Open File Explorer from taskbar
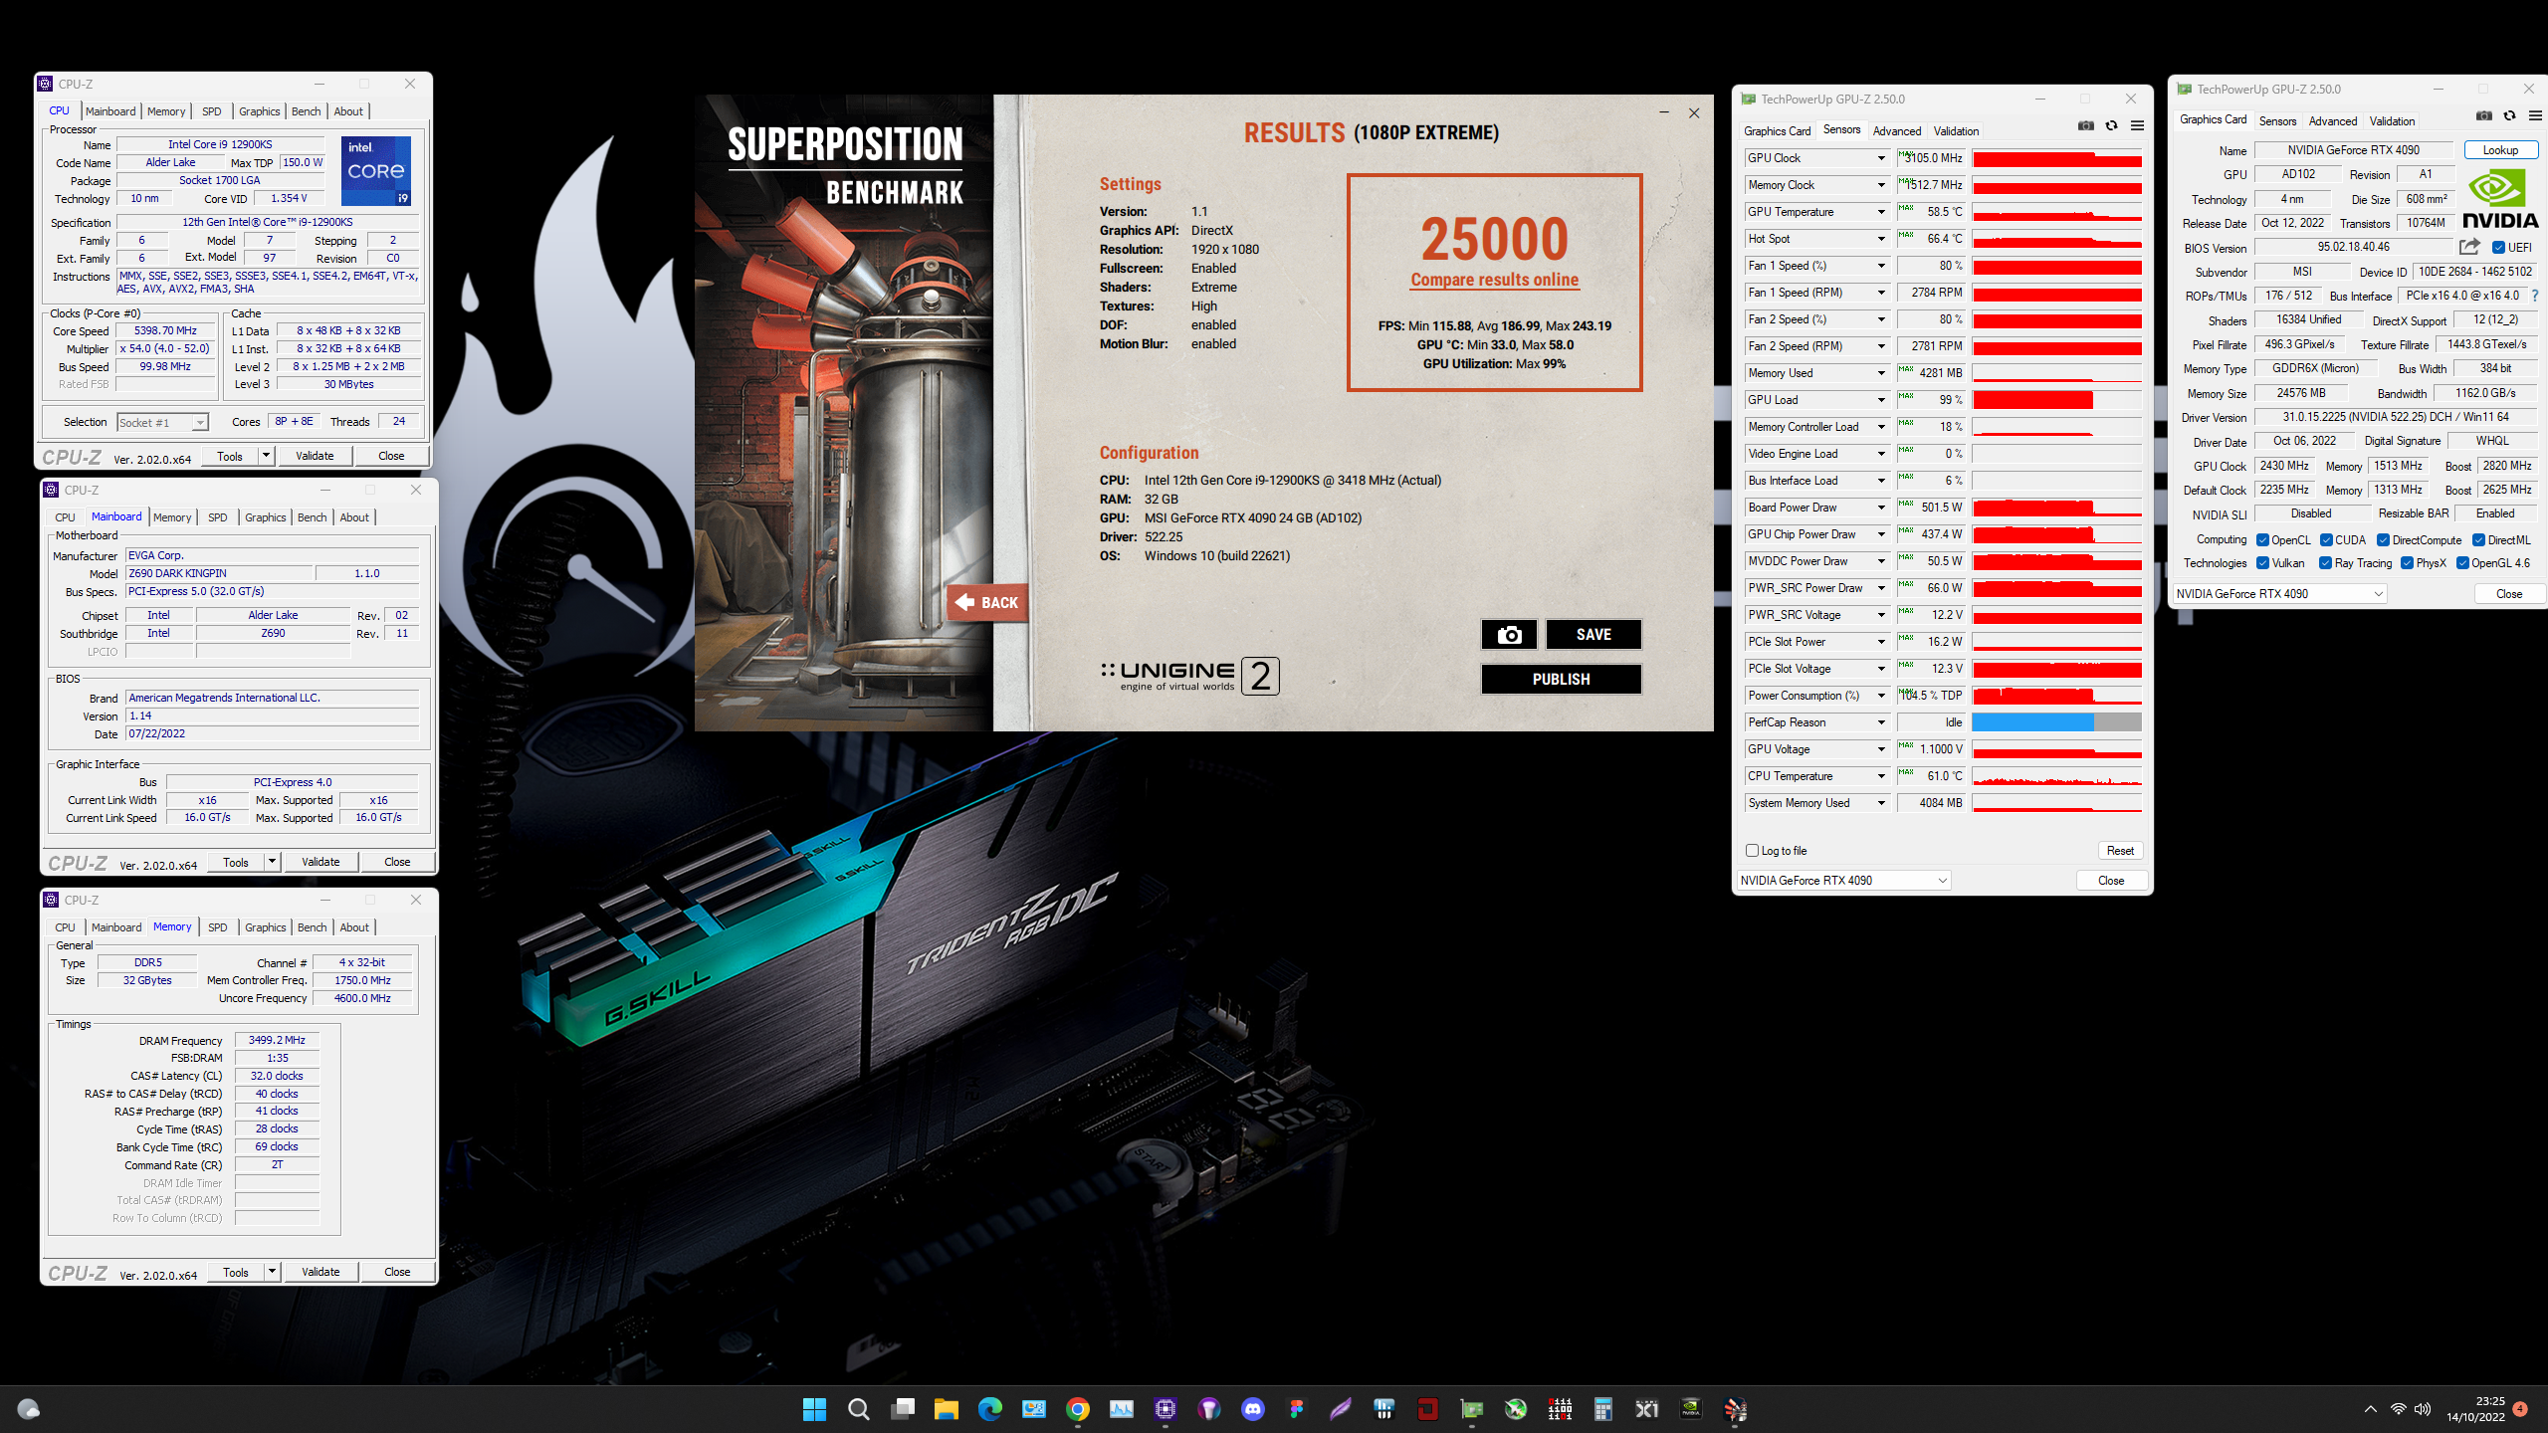The width and height of the screenshot is (2548, 1433). tap(946, 1409)
